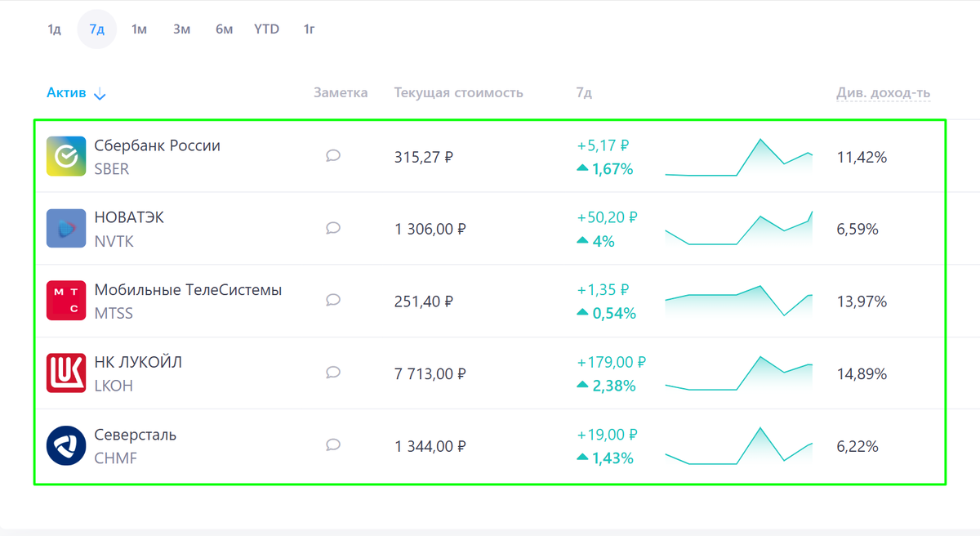Viewport: 980px width, 536px height.
Task: Click the CHMF ticker text
Action: pos(116,458)
